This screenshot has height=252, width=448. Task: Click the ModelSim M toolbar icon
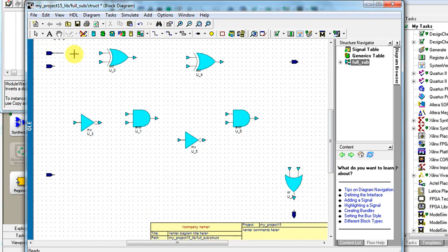[x=322, y=34]
